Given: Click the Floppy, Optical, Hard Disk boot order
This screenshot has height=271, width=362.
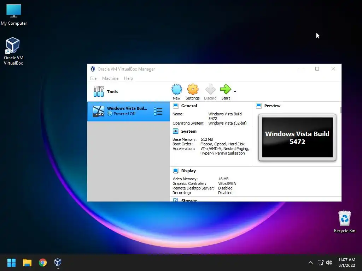Looking at the screenshot, I should (x=222, y=144).
